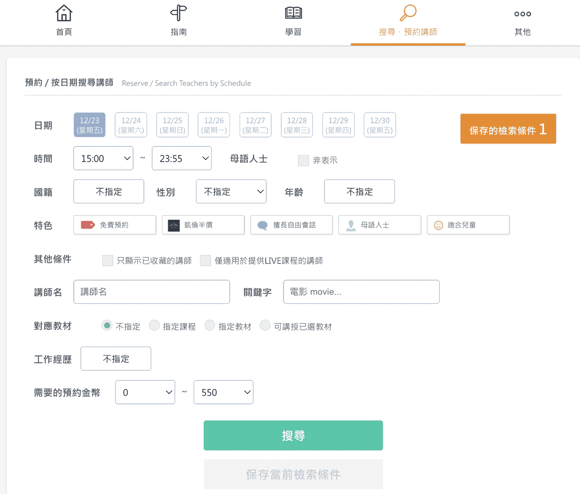Viewport: 580px width, 494px height.
Task: Switch to the 學習 tab
Action: pyautogui.click(x=293, y=22)
